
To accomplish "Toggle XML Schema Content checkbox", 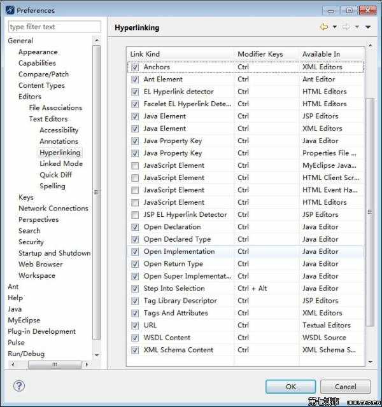I will pos(135,350).
